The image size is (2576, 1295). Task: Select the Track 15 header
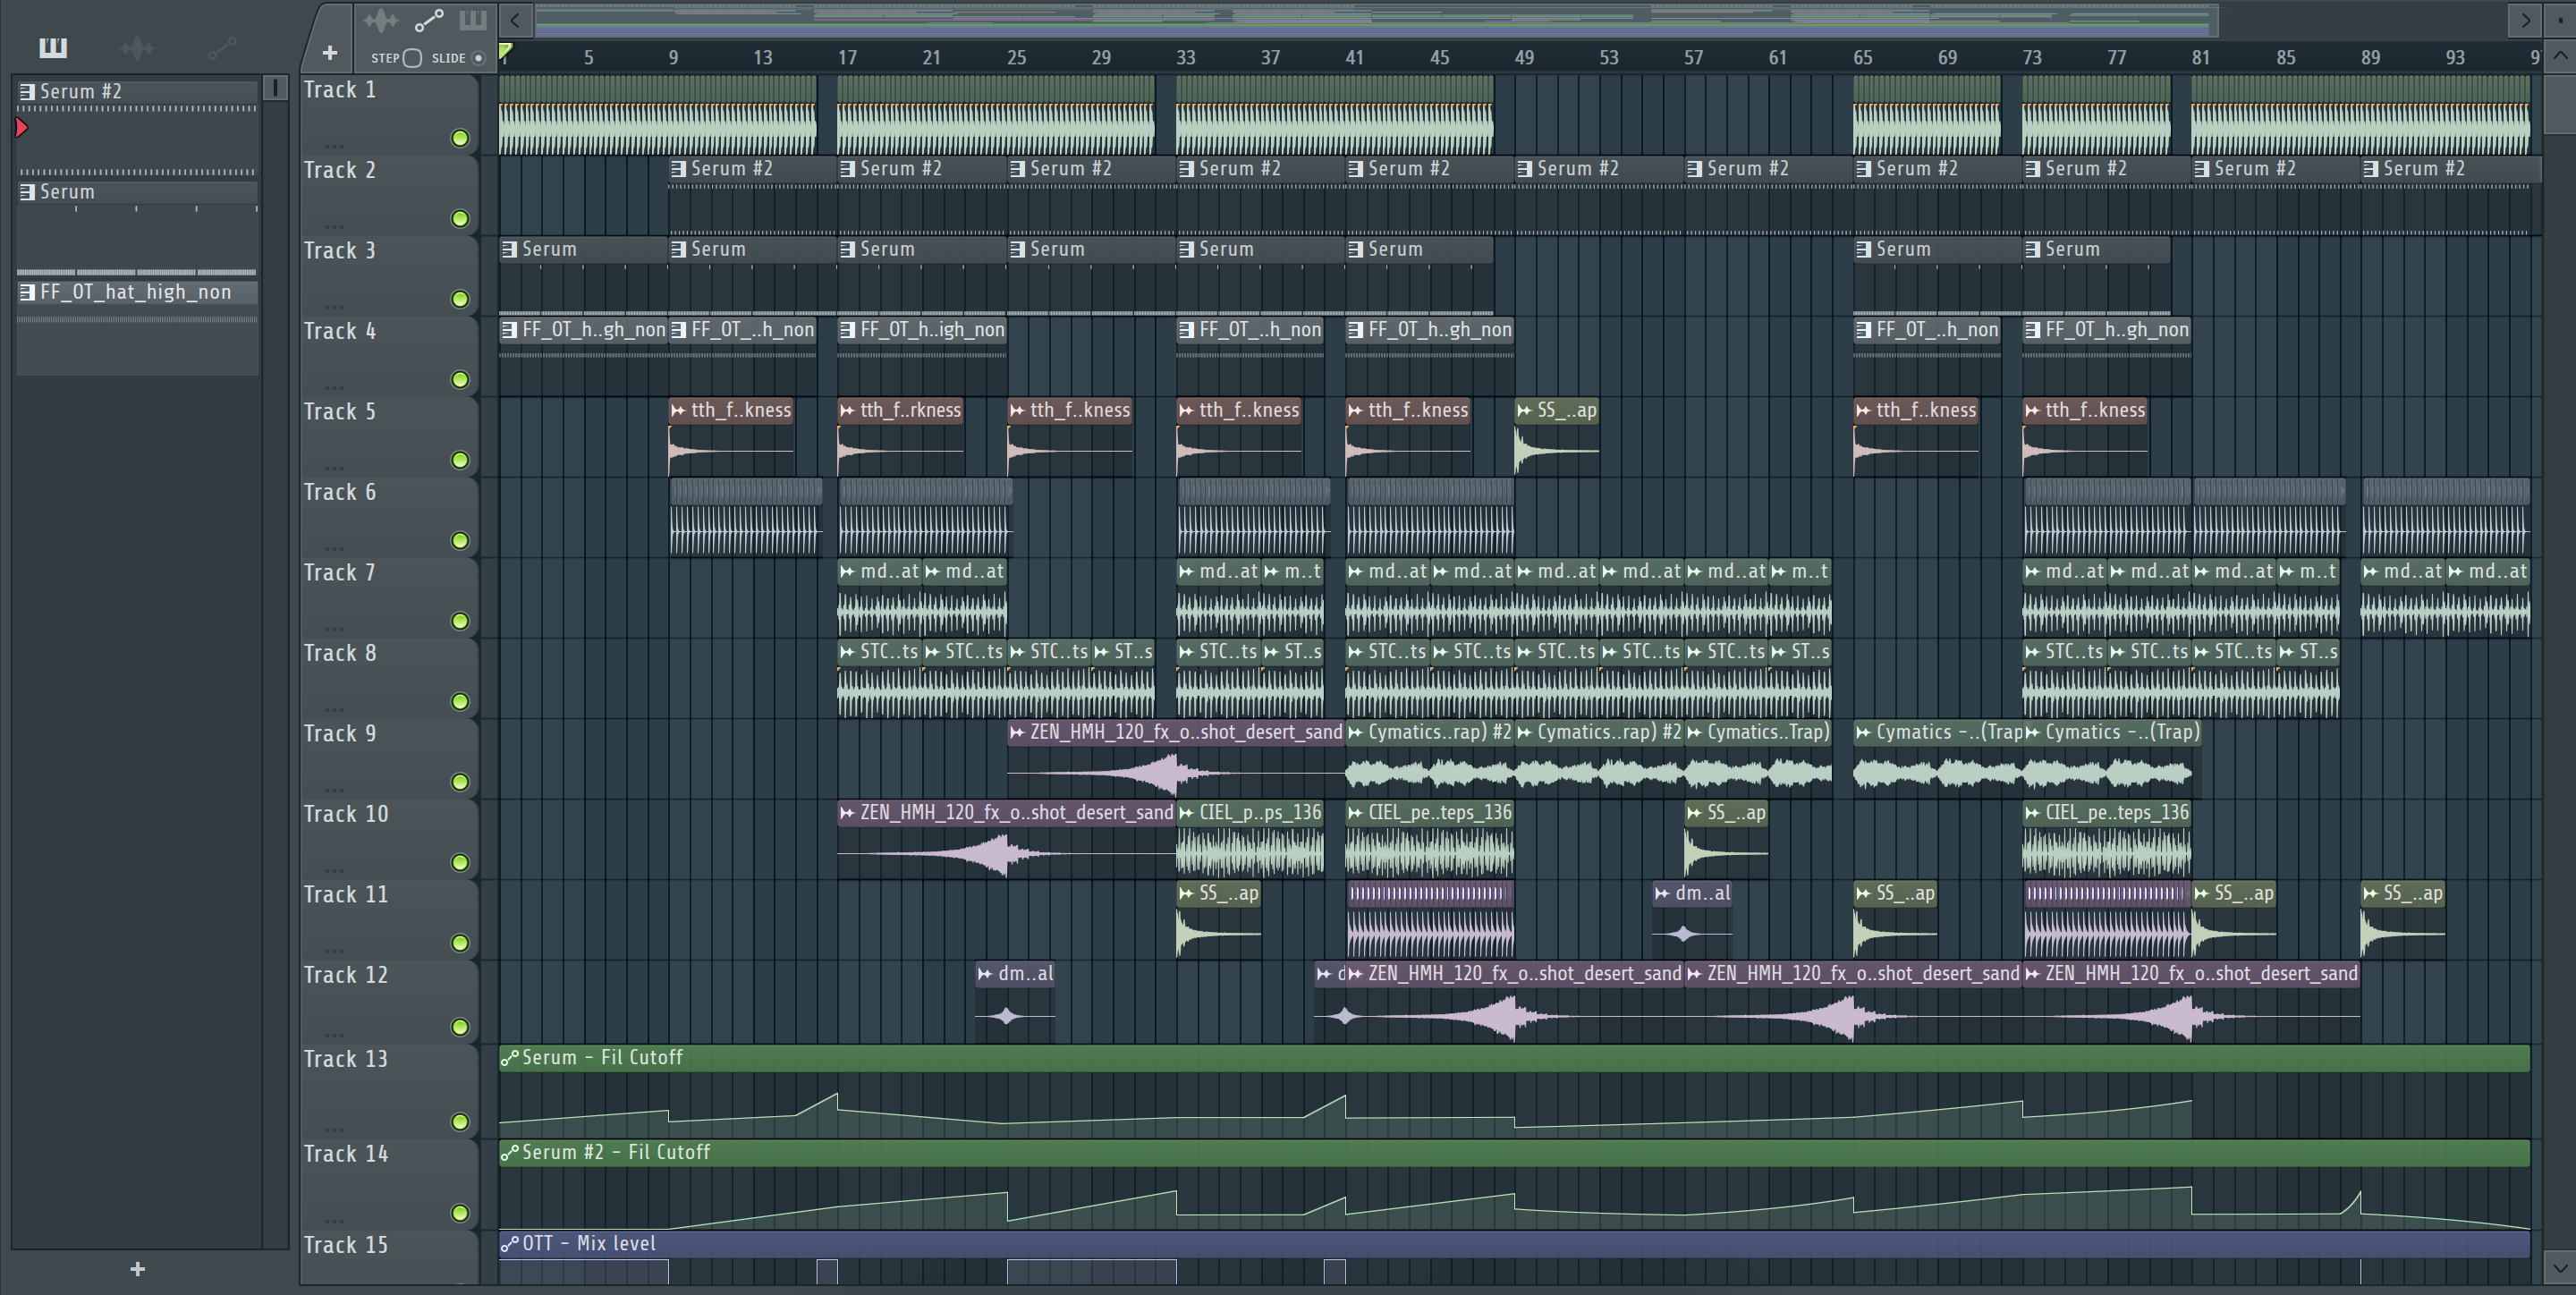click(x=389, y=1257)
